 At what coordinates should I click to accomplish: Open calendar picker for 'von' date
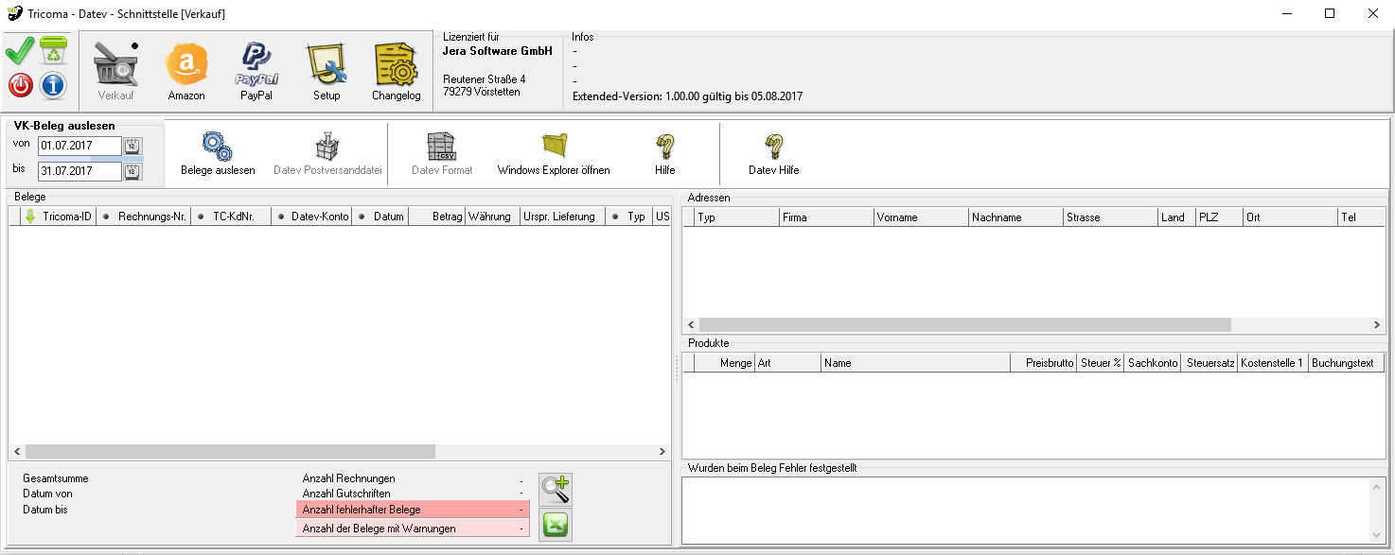coord(132,146)
